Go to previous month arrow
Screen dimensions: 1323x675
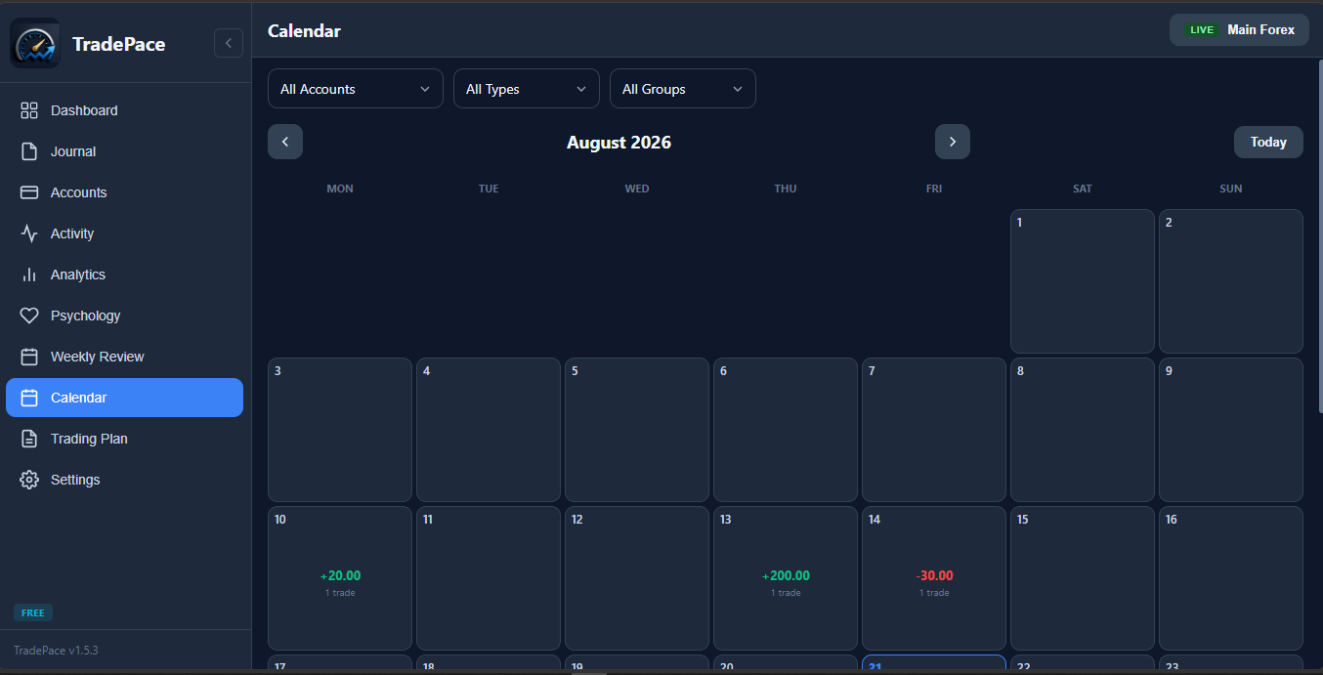tap(285, 142)
